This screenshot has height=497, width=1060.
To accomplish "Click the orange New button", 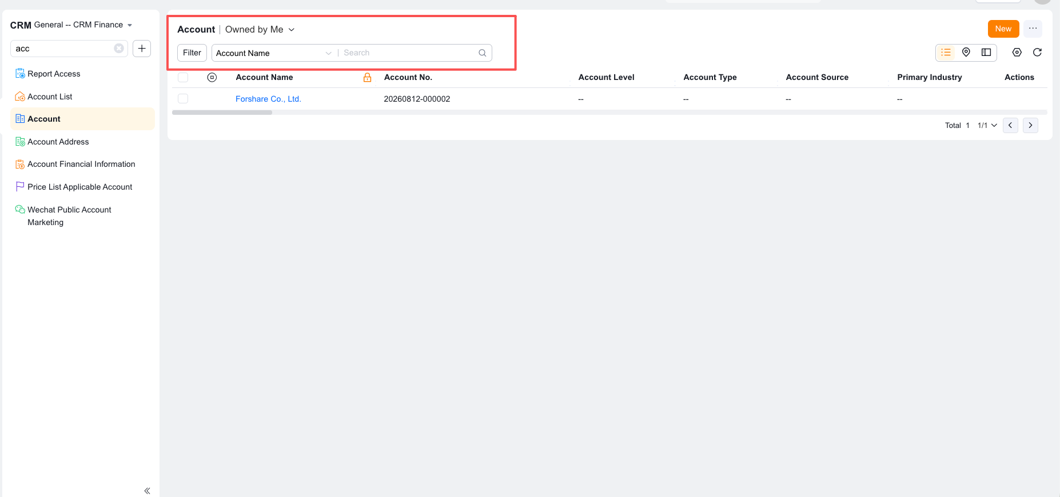I will point(1003,29).
